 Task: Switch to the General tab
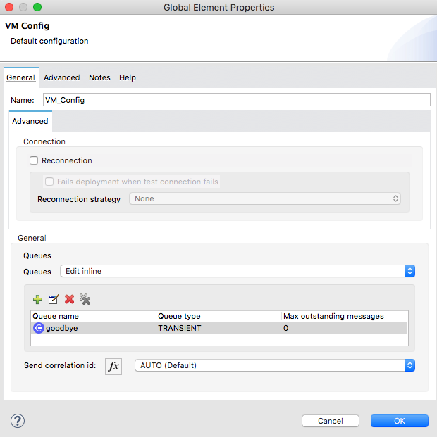pyautogui.click(x=21, y=77)
